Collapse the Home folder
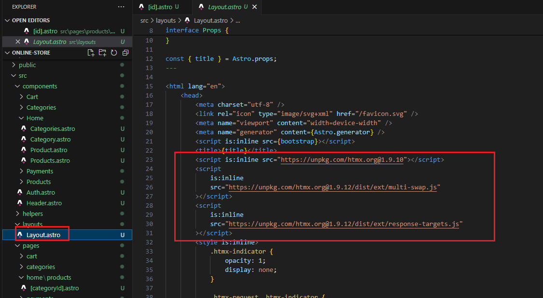543x298 pixels. click(x=21, y=118)
